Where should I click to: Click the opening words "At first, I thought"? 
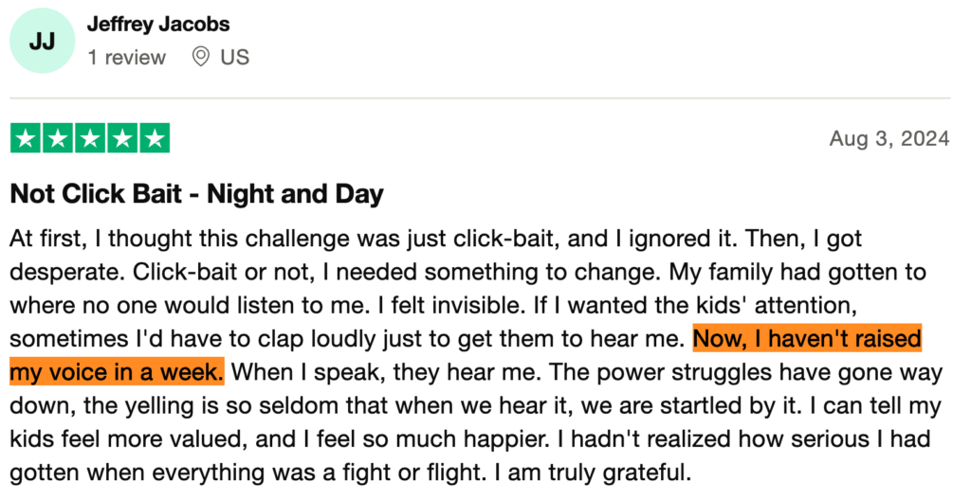92,239
